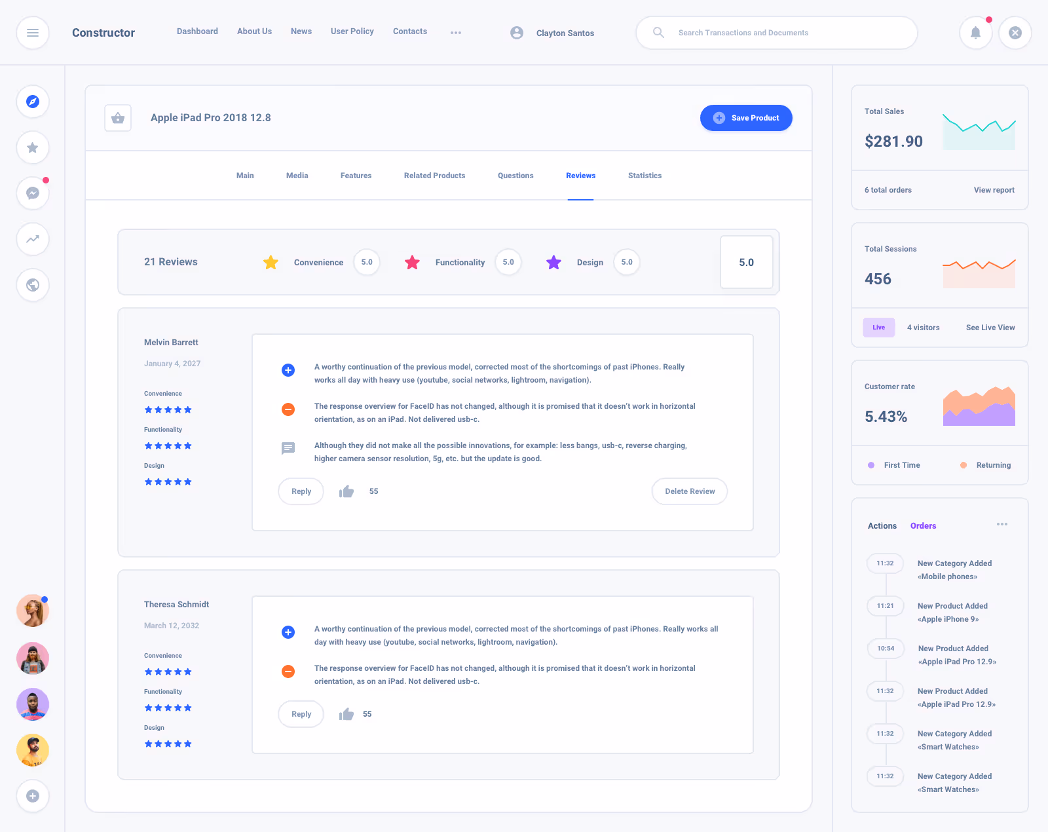Open the avatar with pink background
Screen dimensions: 1048x832
pyautogui.click(x=33, y=658)
